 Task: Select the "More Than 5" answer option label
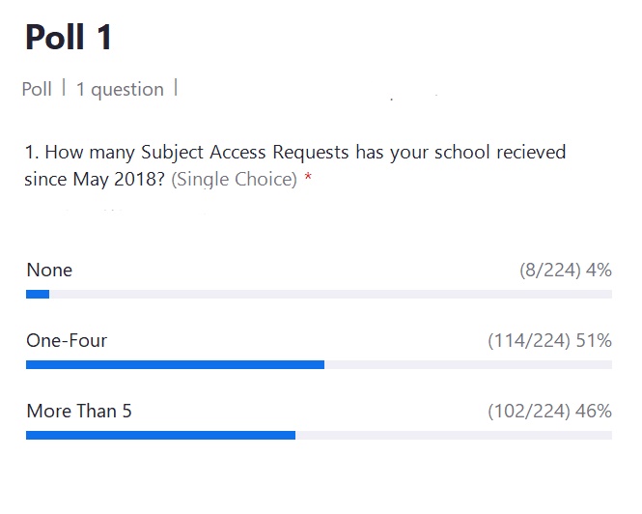79,412
